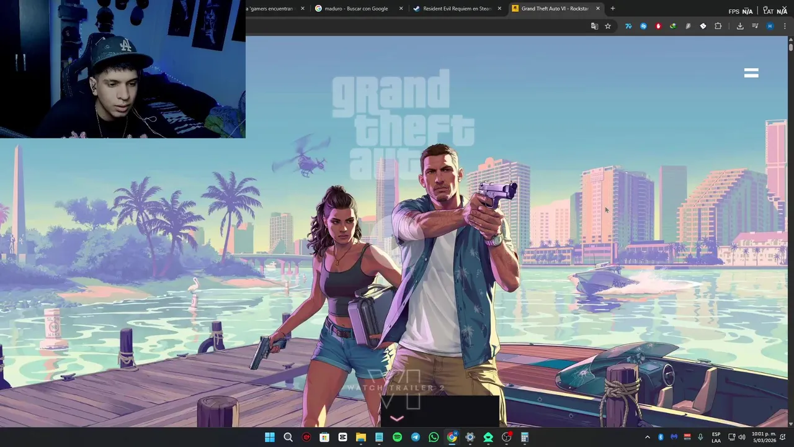794x447 pixels.
Task: Open Telegram from the taskbar
Action: pyautogui.click(x=416, y=437)
